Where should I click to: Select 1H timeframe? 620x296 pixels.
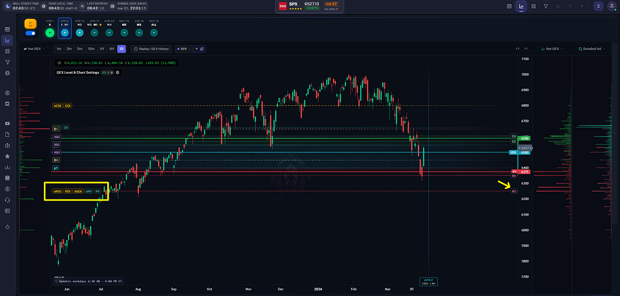click(102, 49)
